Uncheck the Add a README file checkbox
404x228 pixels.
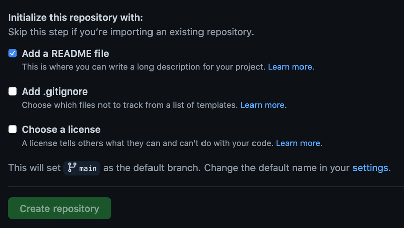tap(13, 53)
